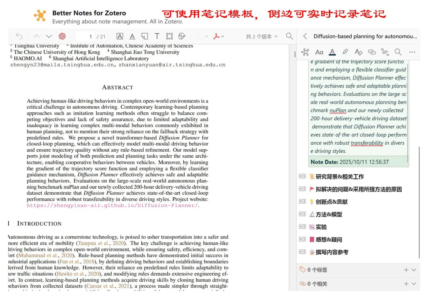The height and width of the screenshot is (297, 426).
Task: Click the text color A button
Action: [332, 52]
